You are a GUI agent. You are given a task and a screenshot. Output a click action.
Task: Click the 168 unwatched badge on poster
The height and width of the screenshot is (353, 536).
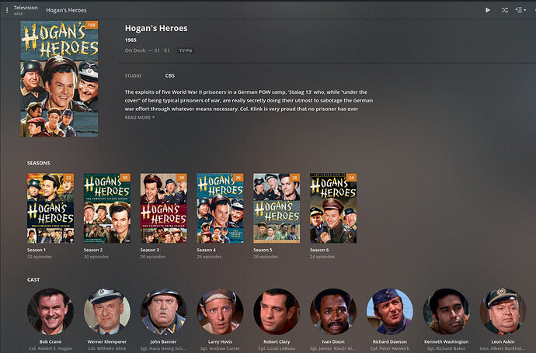[91, 25]
